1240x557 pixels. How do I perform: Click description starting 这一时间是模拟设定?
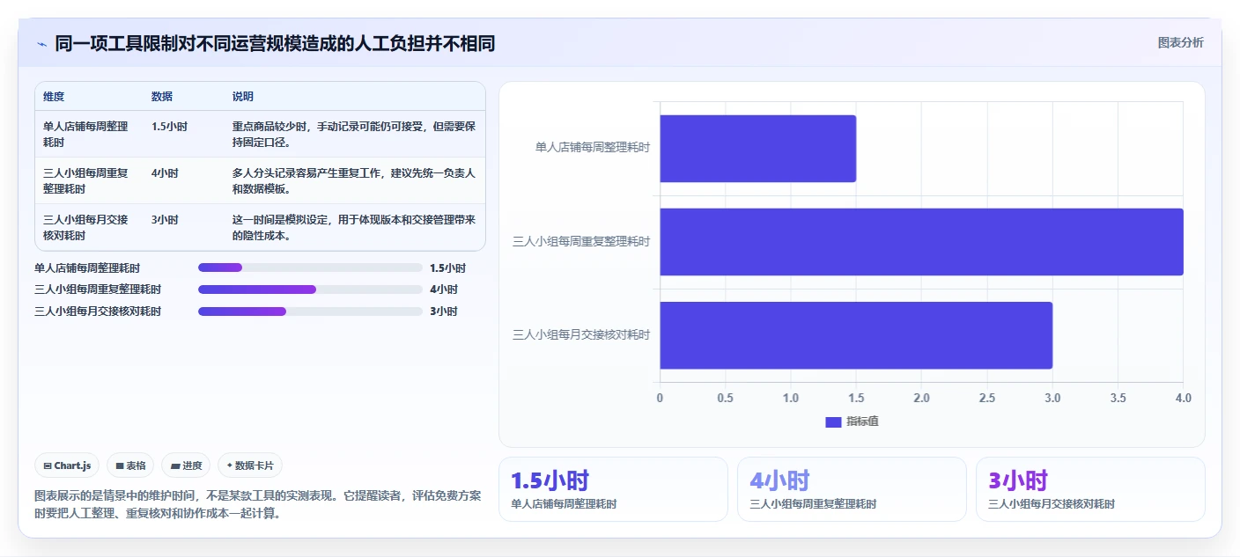(354, 228)
